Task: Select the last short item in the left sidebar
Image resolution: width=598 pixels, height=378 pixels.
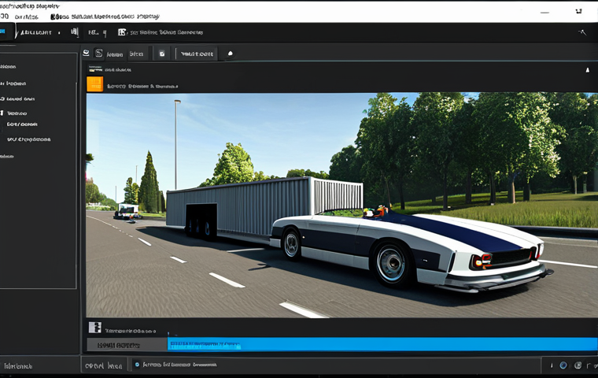Action: point(7,156)
